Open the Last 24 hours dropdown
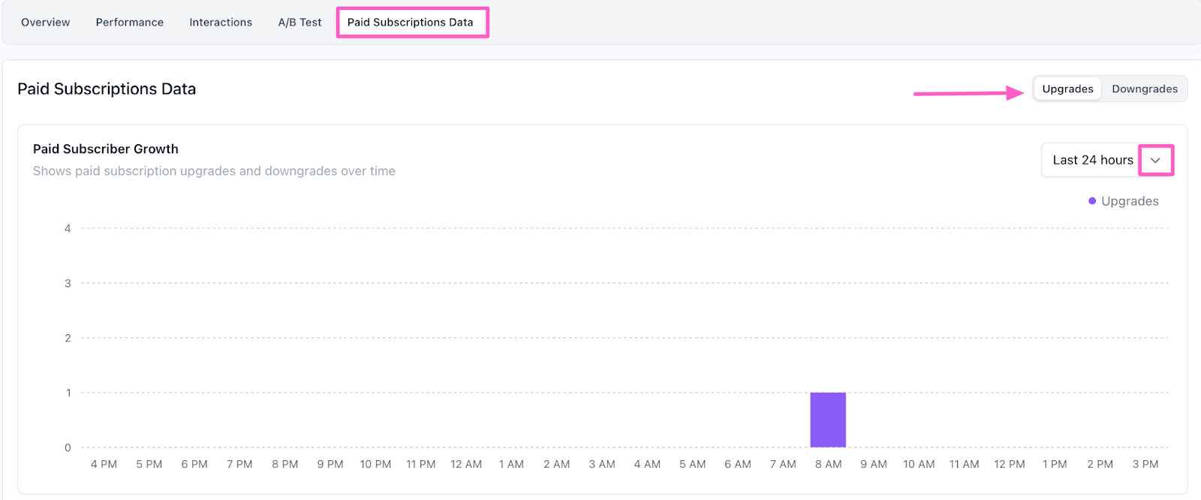 coord(1093,161)
